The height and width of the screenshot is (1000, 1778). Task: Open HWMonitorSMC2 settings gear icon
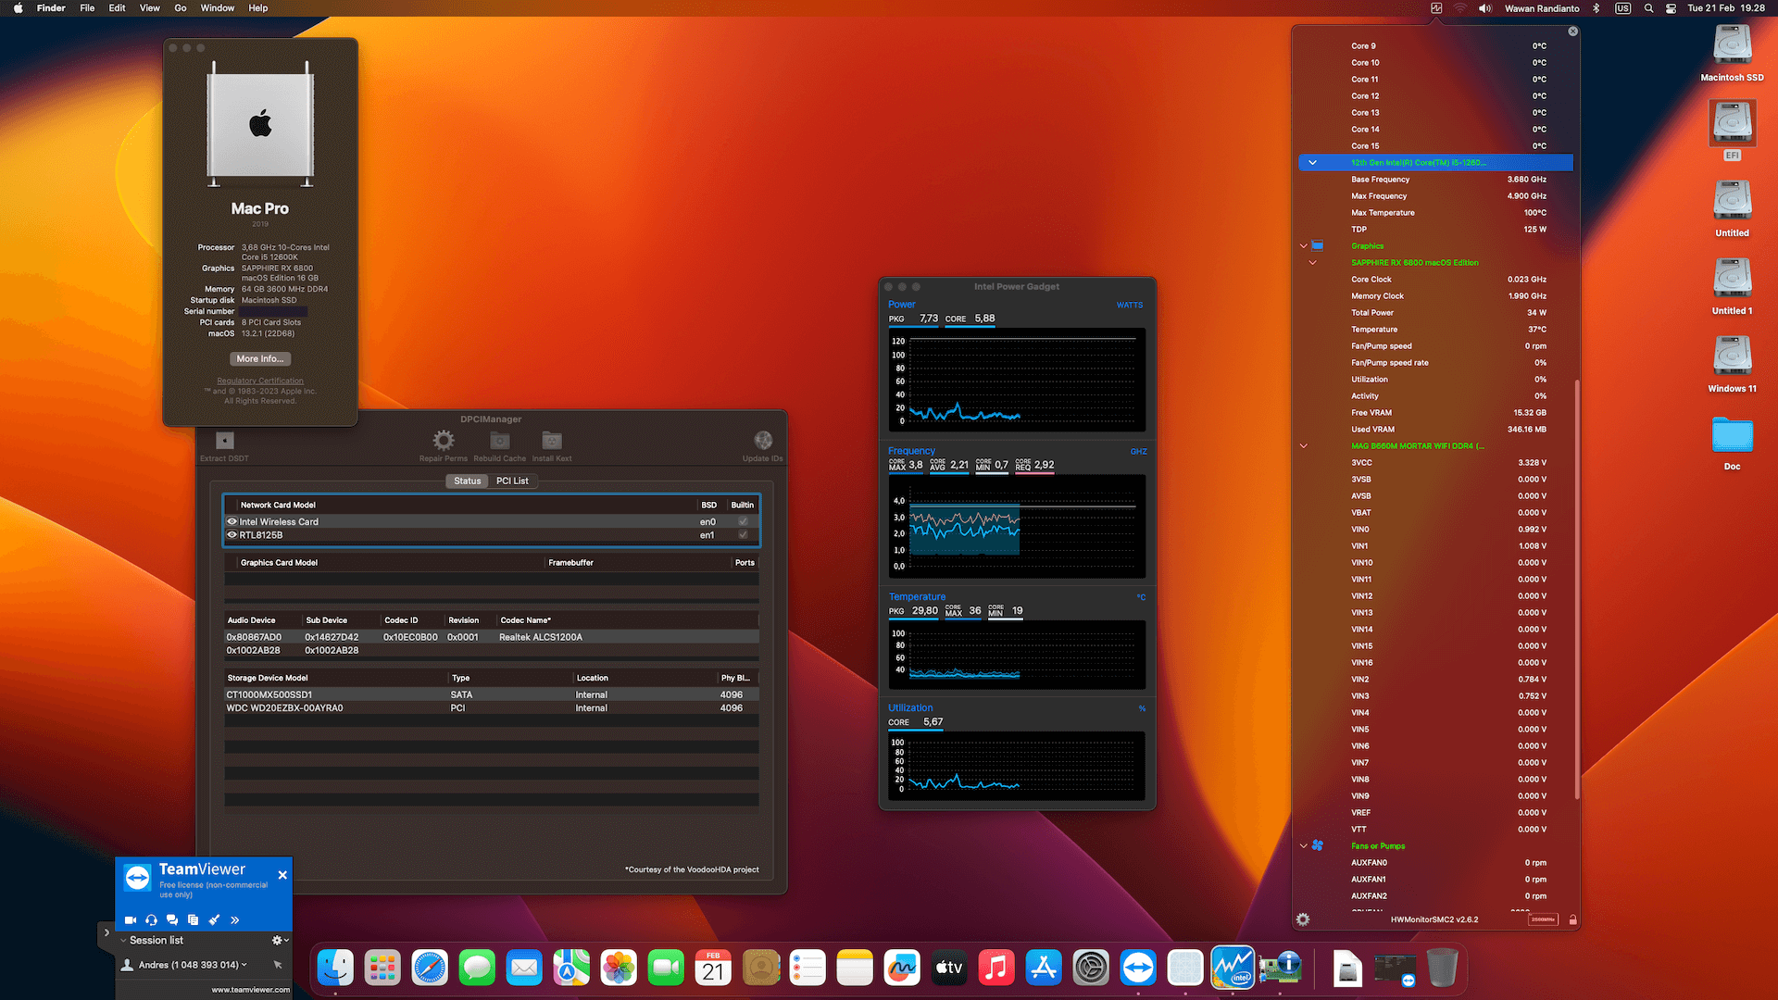1303,919
